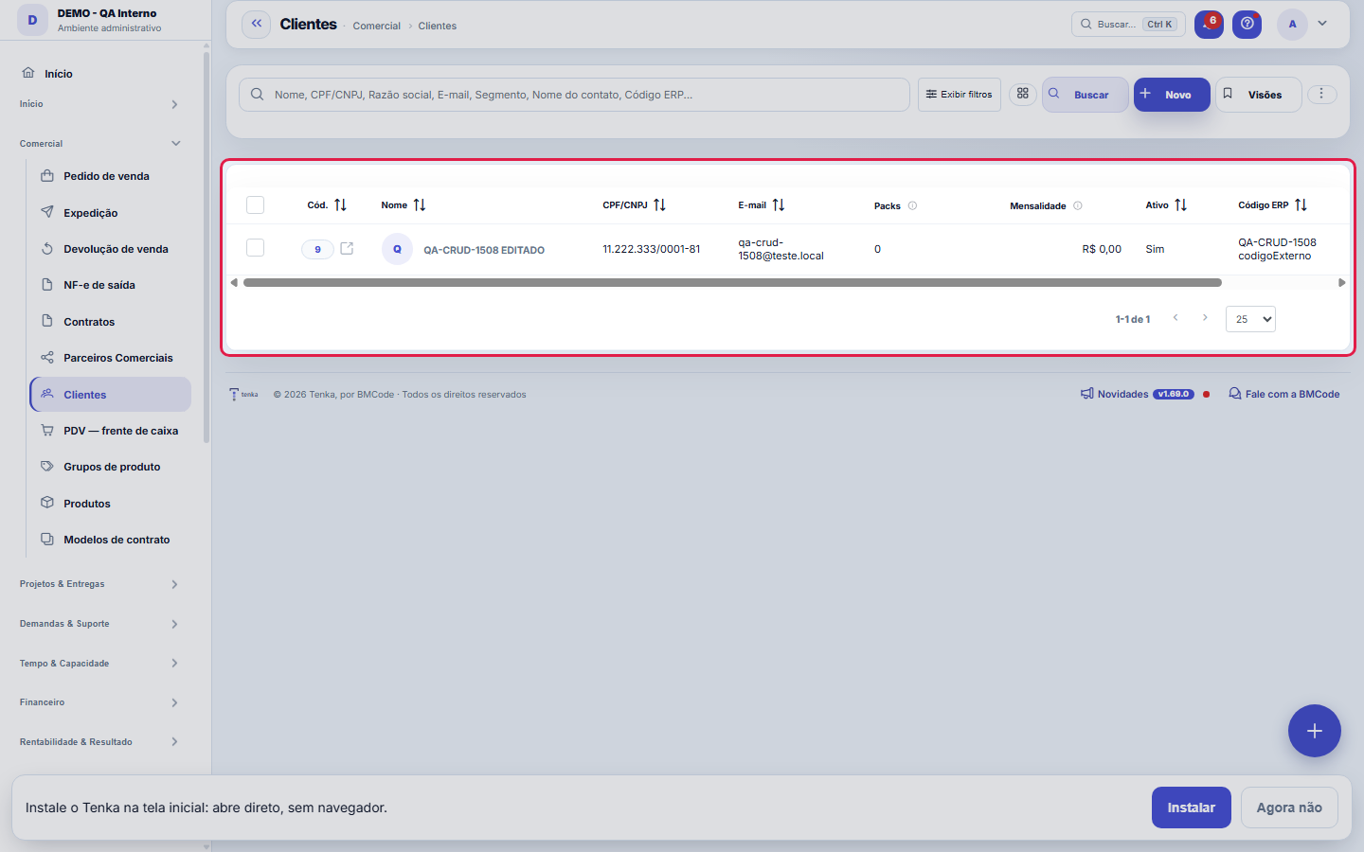Sort by Ativo column arrows
This screenshot has height=852, width=1364.
[x=1180, y=204]
